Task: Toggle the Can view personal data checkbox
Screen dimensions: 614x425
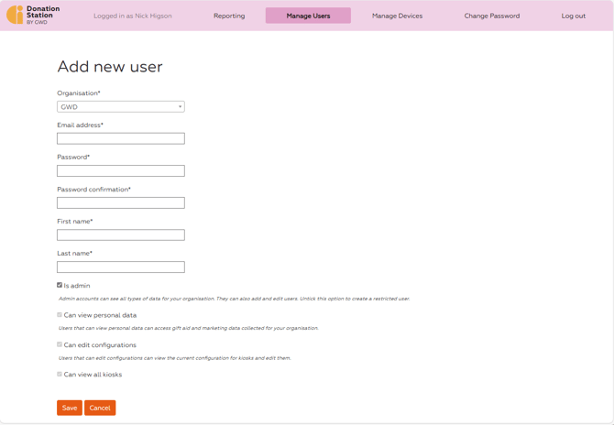Action: click(60, 315)
